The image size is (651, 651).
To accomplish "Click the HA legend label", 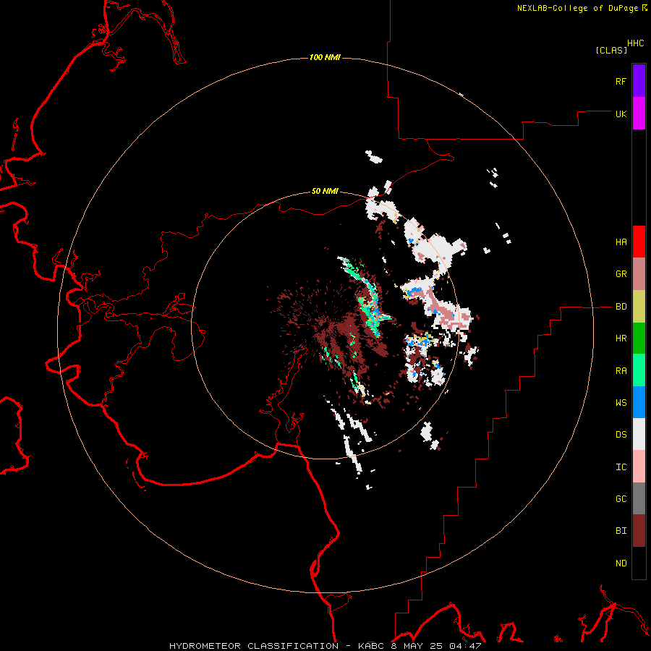I will 621,242.
